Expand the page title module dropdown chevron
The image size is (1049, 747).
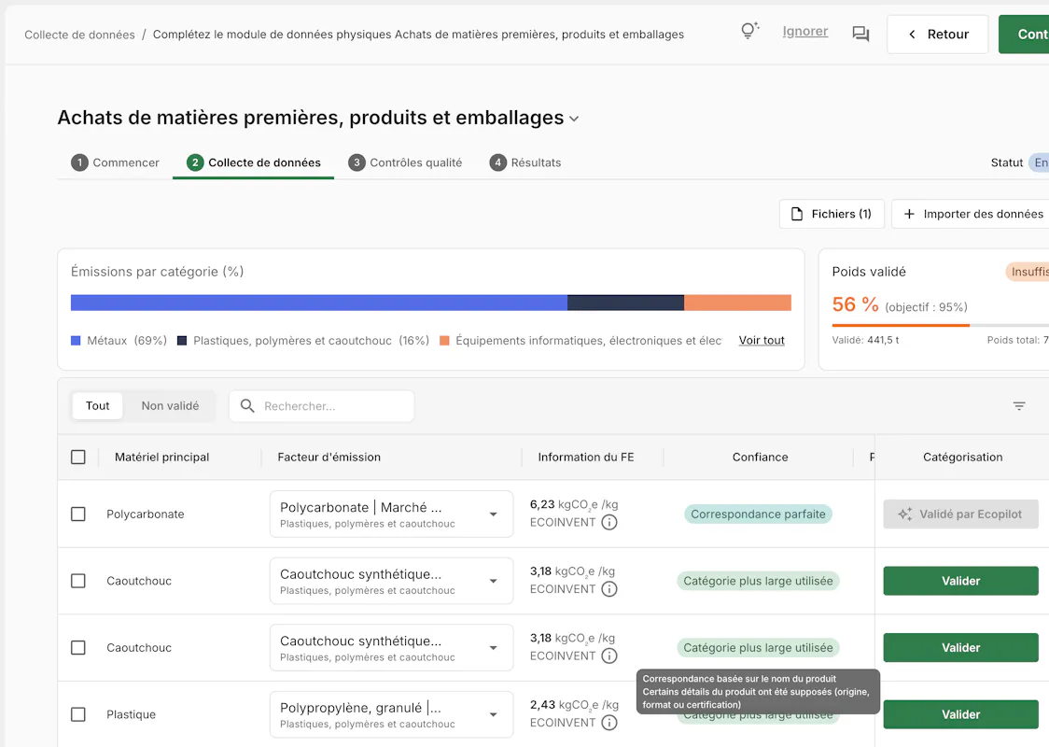coord(574,120)
